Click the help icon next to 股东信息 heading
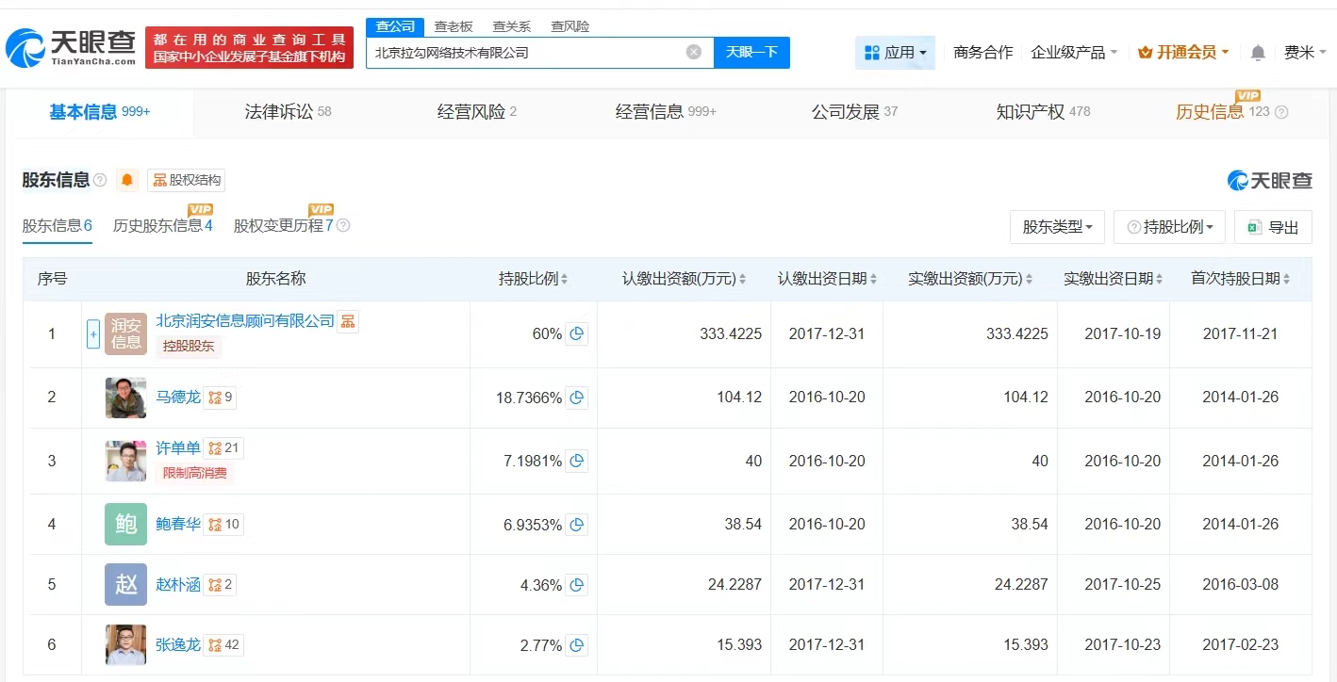Viewport: 1337px width, 682px height. [x=100, y=180]
